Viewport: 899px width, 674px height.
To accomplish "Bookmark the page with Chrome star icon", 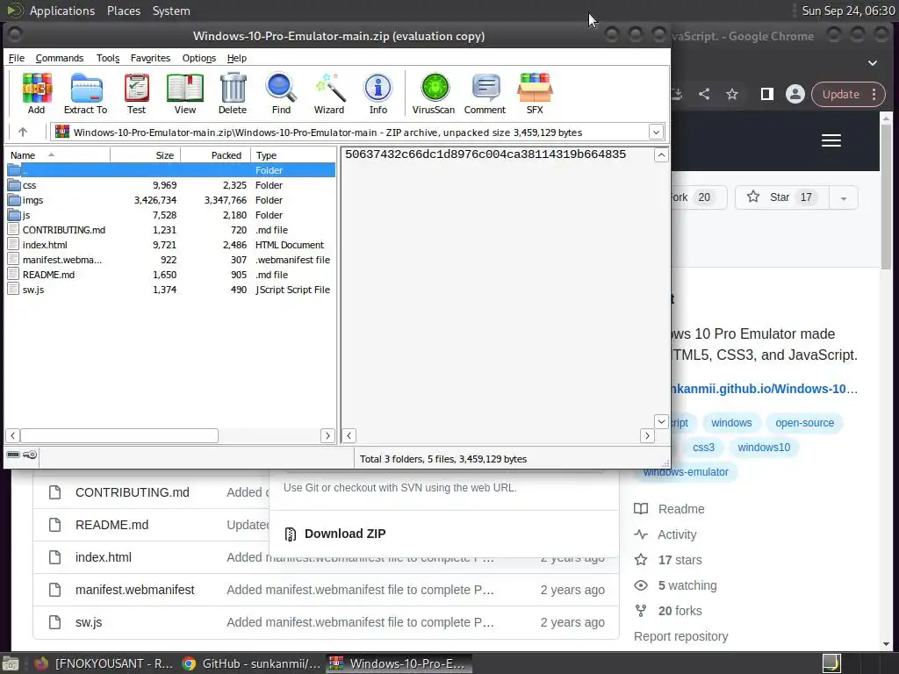I will [x=732, y=94].
